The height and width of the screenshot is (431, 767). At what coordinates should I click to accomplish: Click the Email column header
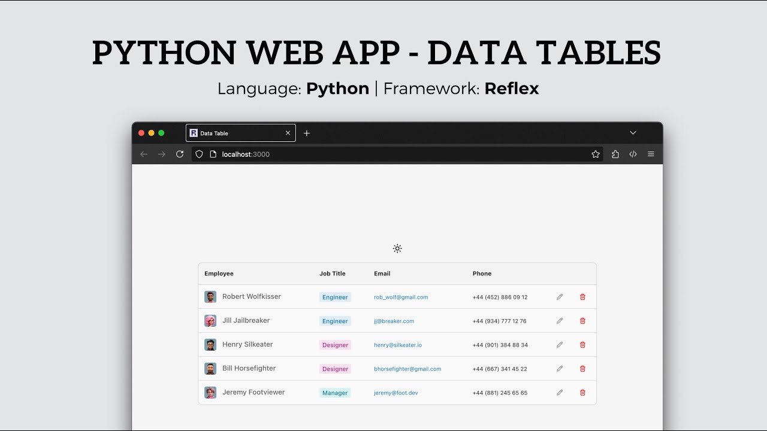[x=382, y=274]
